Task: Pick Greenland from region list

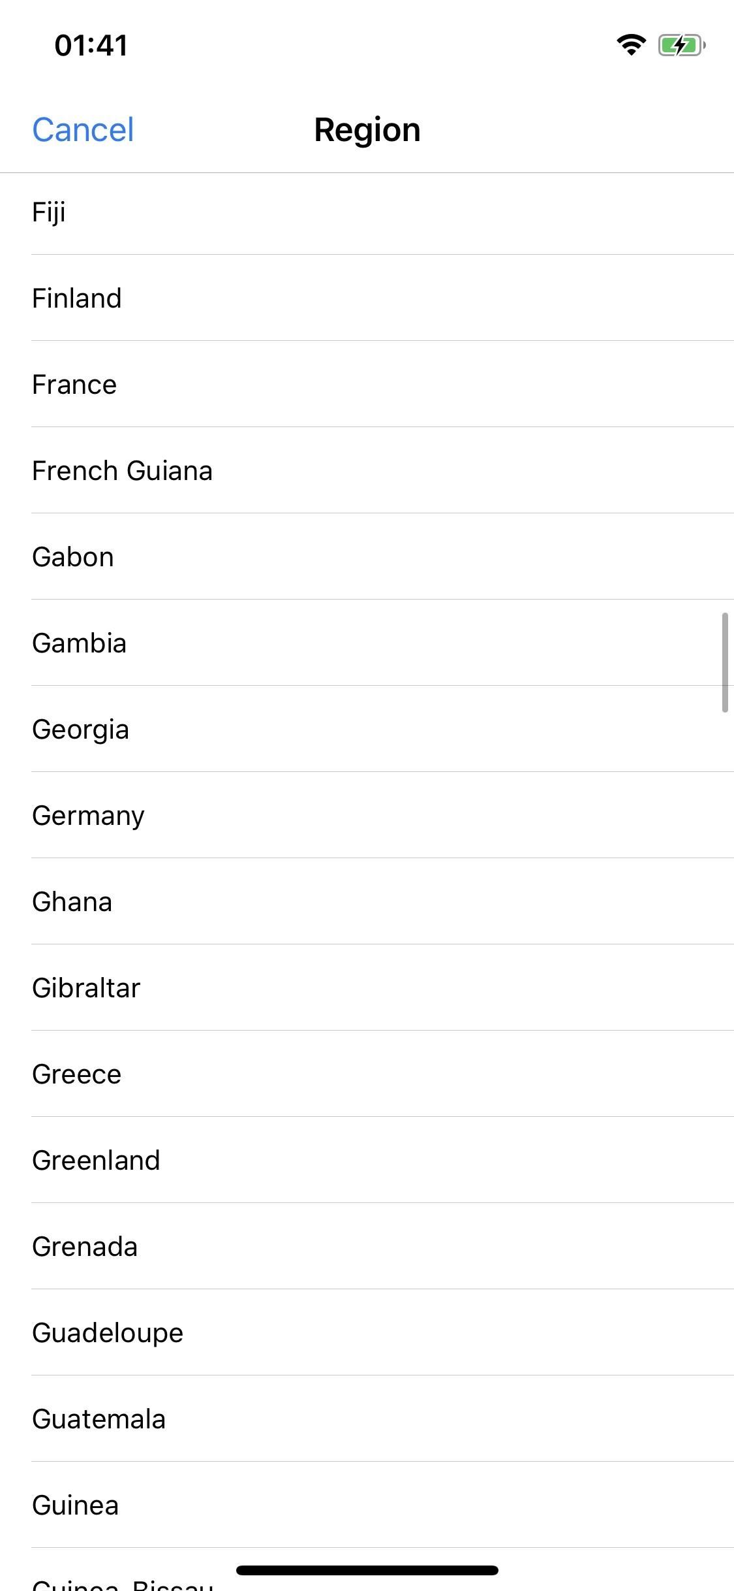Action: (367, 1161)
